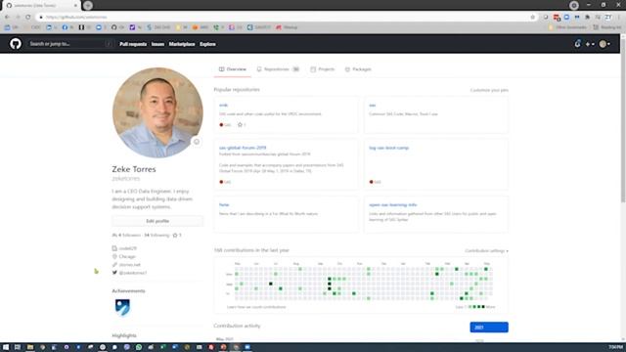This screenshot has width=626, height=352.
Task: Open the followers link
Action: (x=126, y=235)
